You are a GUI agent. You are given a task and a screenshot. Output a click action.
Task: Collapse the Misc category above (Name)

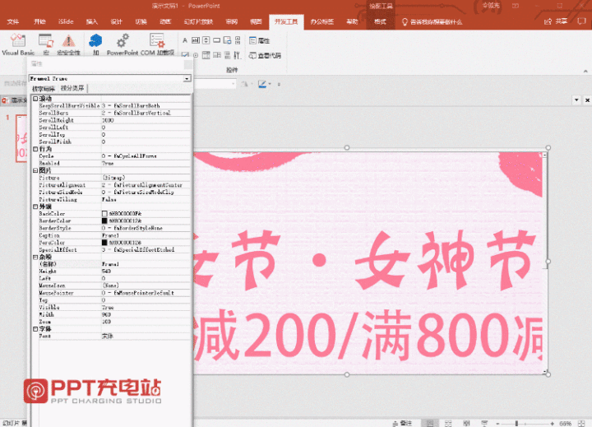35,257
